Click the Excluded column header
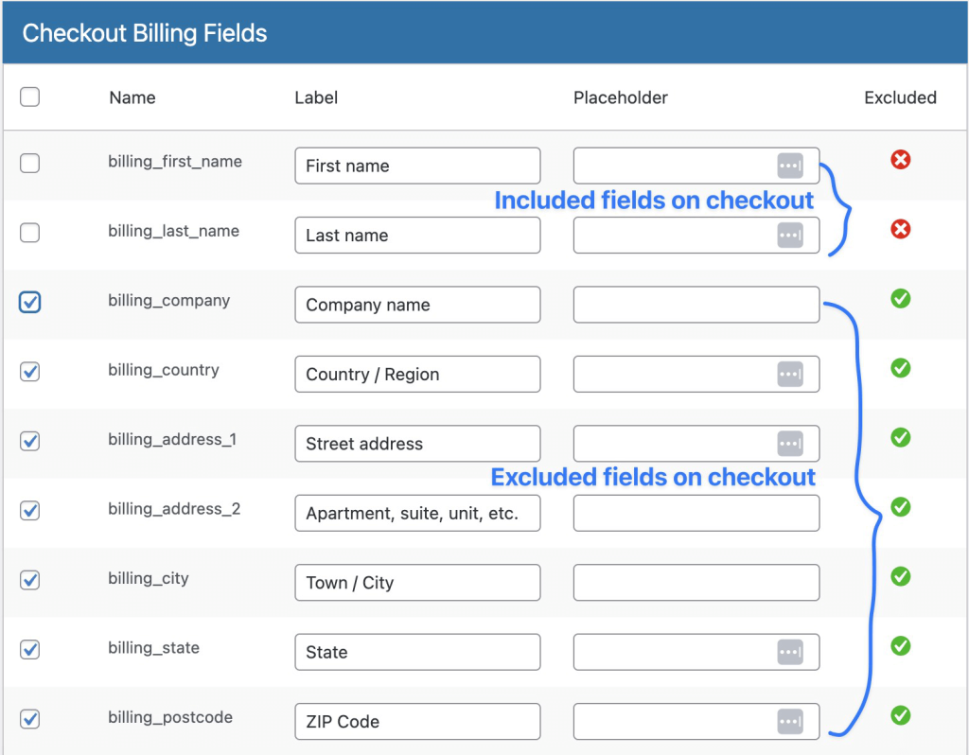This screenshot has width=969, height=755. click(901, 97)
